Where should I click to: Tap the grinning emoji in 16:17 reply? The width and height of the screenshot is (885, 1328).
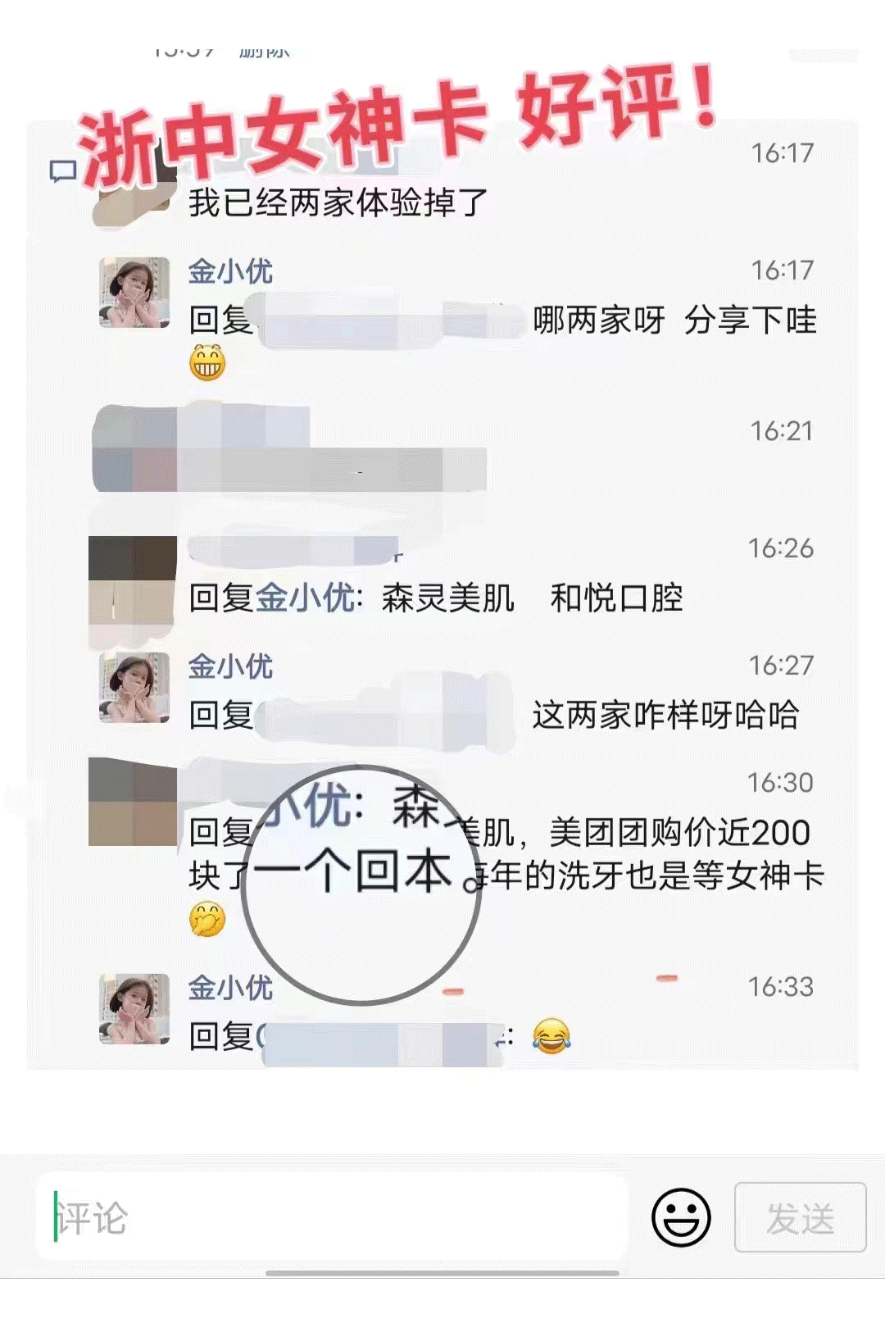[207, 363]
